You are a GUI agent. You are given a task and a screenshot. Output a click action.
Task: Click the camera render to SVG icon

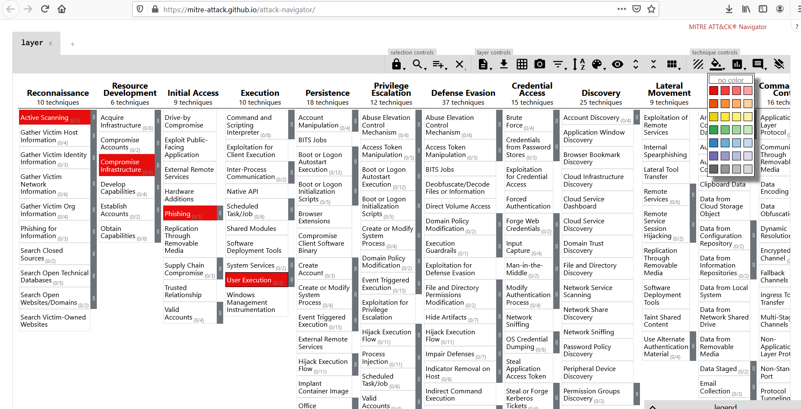click(x=540, y=64)
